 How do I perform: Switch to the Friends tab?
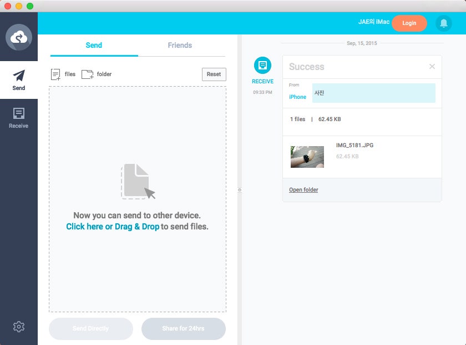pyautogui.click(x=180, y=45)
